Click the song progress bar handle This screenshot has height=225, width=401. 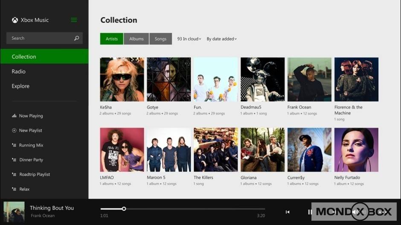pos(124,209)
